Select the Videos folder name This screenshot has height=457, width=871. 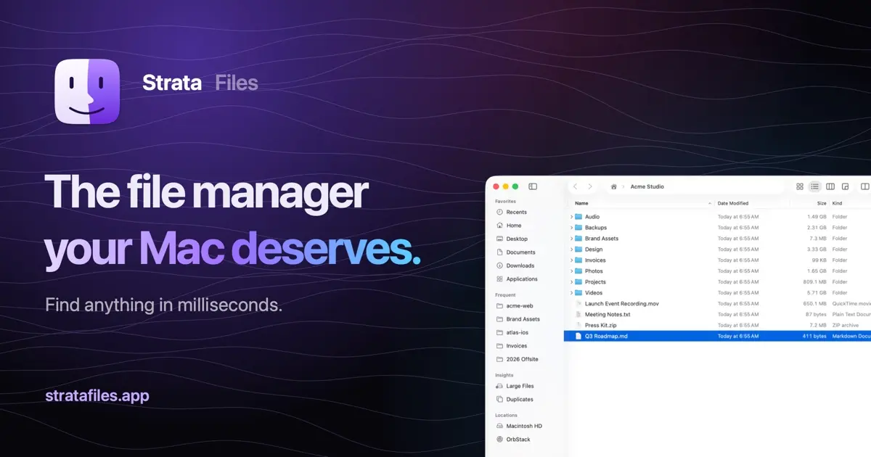(594, 293)
